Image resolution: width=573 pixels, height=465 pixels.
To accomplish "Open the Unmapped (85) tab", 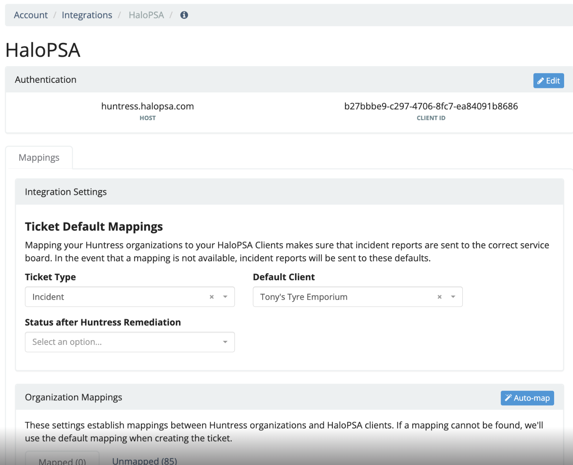I will coord(145,461).
